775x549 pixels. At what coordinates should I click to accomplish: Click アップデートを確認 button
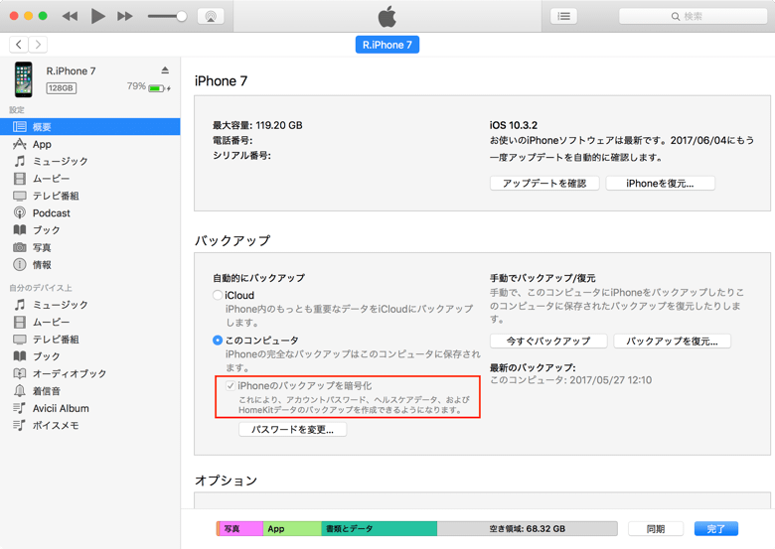[544, 183]
